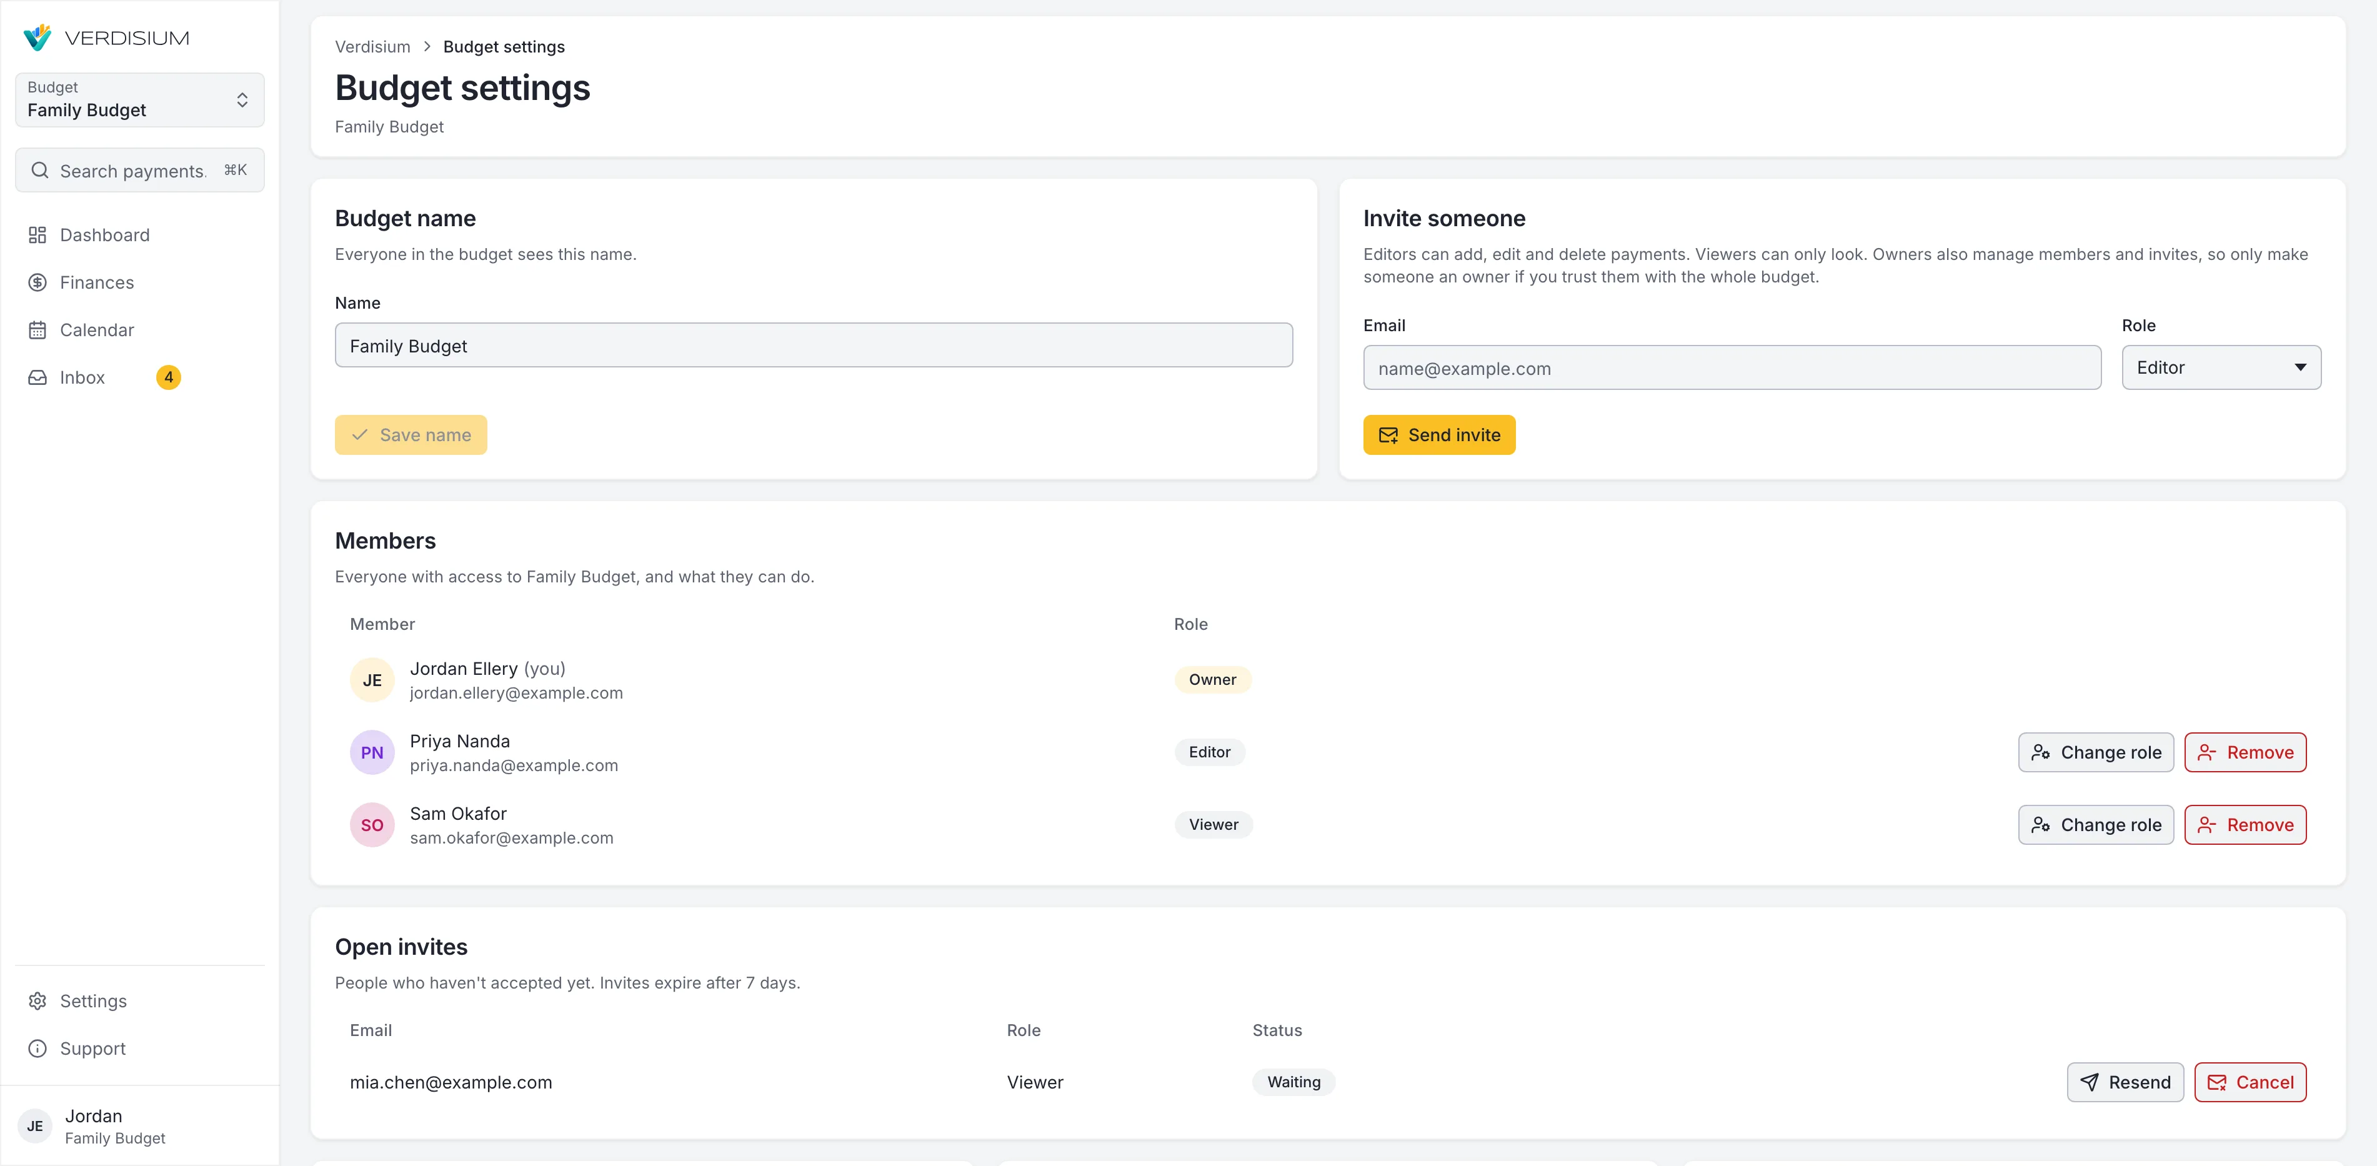Change role for Sam Okafor
The height and width of the screenshot is (1166, 2377).
[2096, 825]
